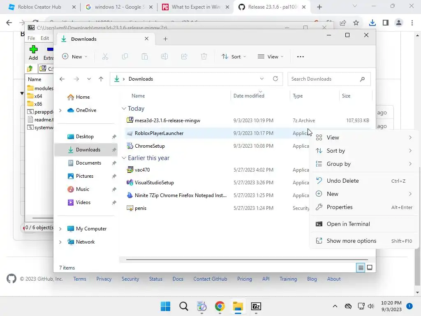Open the Privacy link in GitHub footer
This screenshot has width=421, height=316.
coord(104,279)
